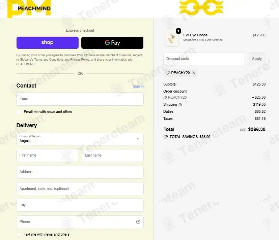The width and height of the screenshot is (279, 240).
Task: Click the Total amount $366.30
Action: click(x=257, y=129)
